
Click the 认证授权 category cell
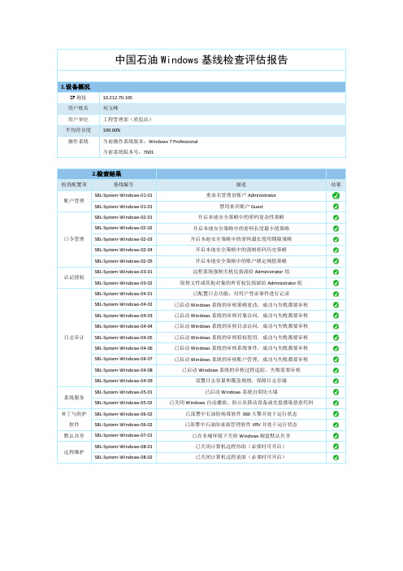click(x=74, y=277)
